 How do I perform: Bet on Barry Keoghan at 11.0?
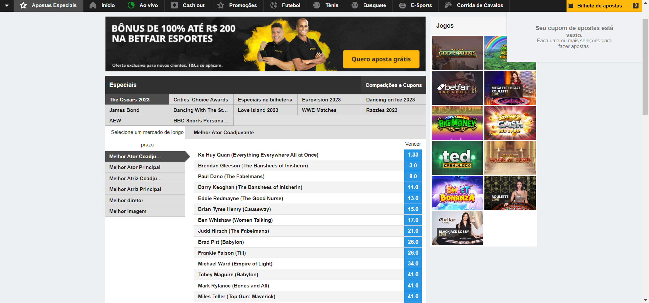click(x=413, y=187)
